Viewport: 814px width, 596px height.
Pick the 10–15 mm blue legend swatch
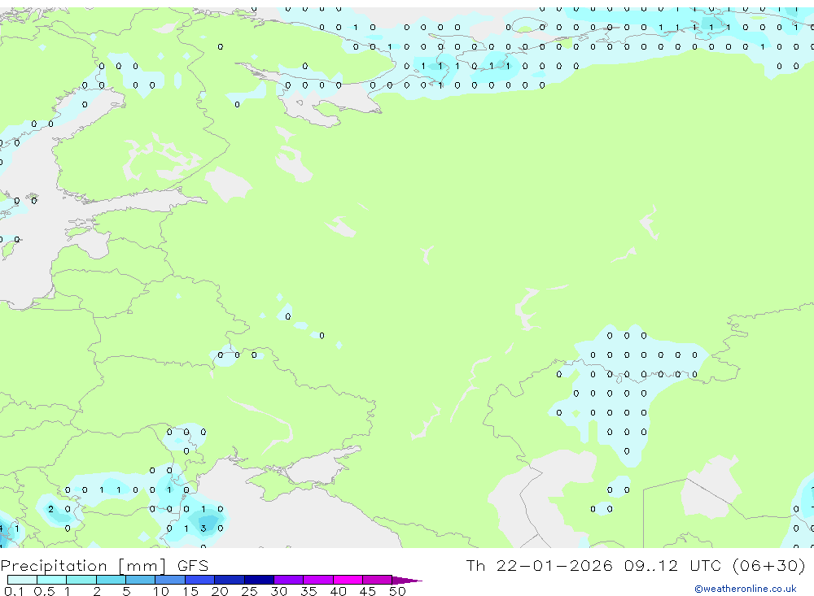coord(170,580)
